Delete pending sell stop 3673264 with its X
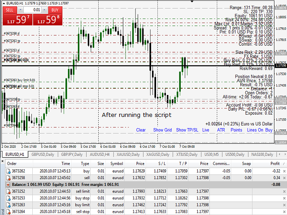Image resolution: width=287 pixels, height=215 pixels. point(284,212)
